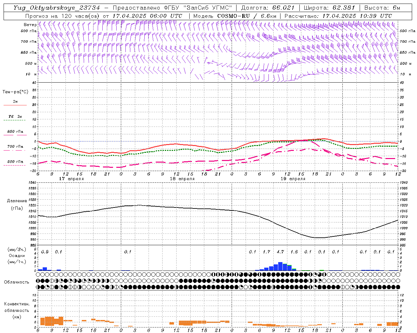Click the longitude value 66.021
The height and width of the screenshot is (333, 417).
pyautogui.click(x=283, y=8)
